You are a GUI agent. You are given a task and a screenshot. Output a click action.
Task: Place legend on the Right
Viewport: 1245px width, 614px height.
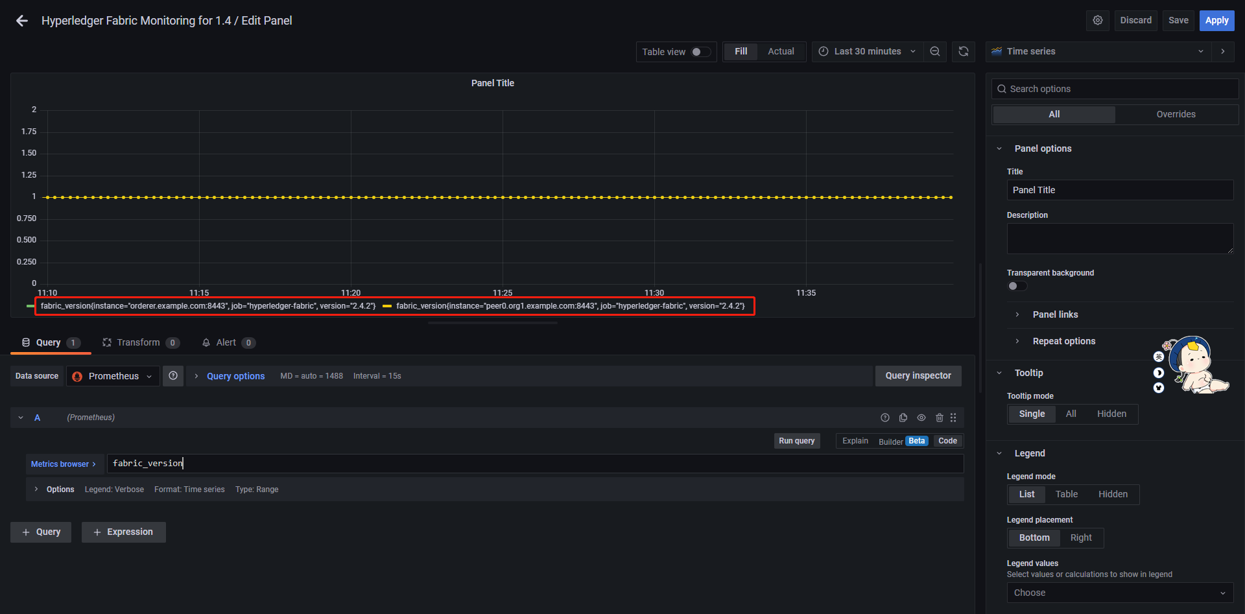(1081, 537)
